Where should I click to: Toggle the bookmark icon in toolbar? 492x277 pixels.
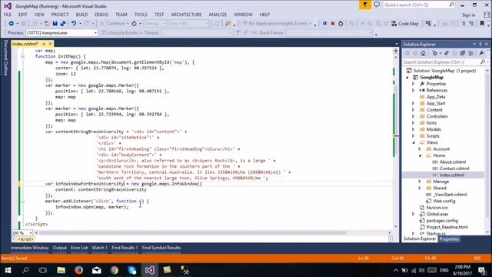click(482, 24)
